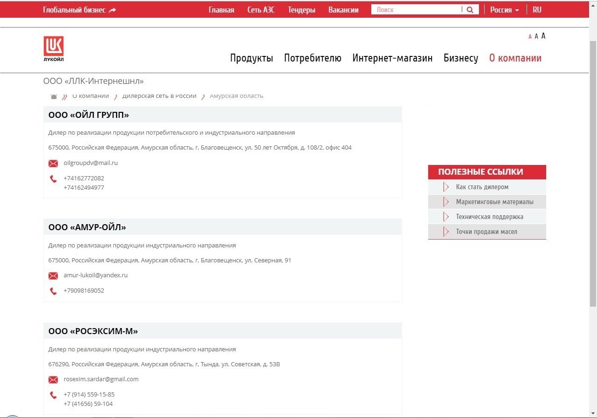Open the Тендеры menu item
Viewport: 597px width, 418px height.
click(301, 10)
